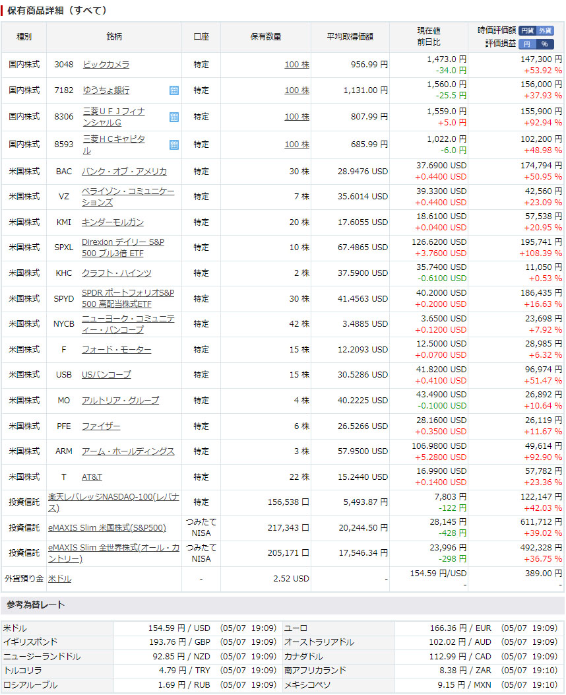Open バンク・オブ・アメリカ stock details
This screenshot has height=695, width=566.
click(x=124, y=172)
